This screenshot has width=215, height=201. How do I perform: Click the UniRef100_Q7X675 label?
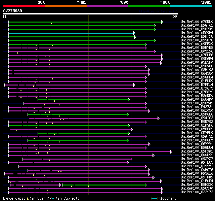pyautogui.click(x=197, y=88)
